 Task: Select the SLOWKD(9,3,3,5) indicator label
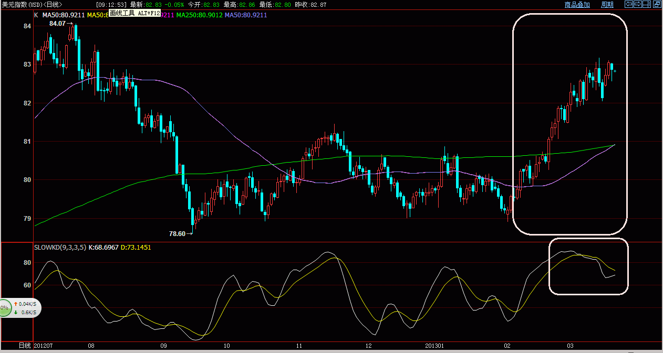pyautogui.click(x=60, y=247)
